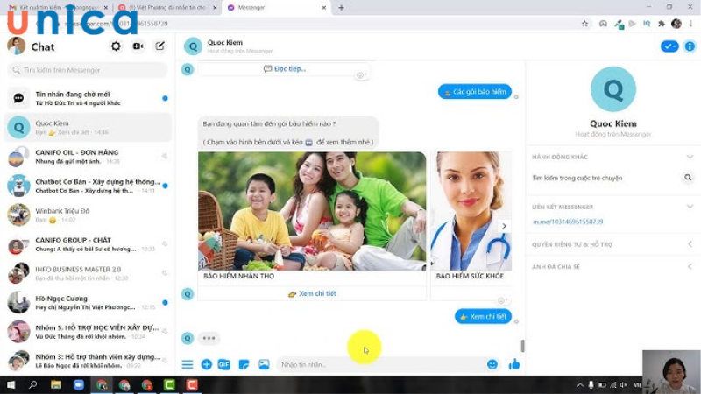Open the m.me Messenger link
Screen dimensions: 701x394
pyautogui.click(x=568, y=222)
